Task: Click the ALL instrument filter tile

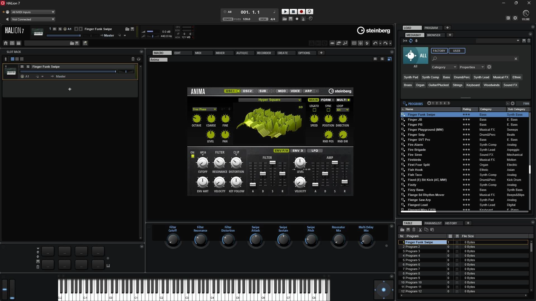Action: pyautogui.click(x=415, y=55)
